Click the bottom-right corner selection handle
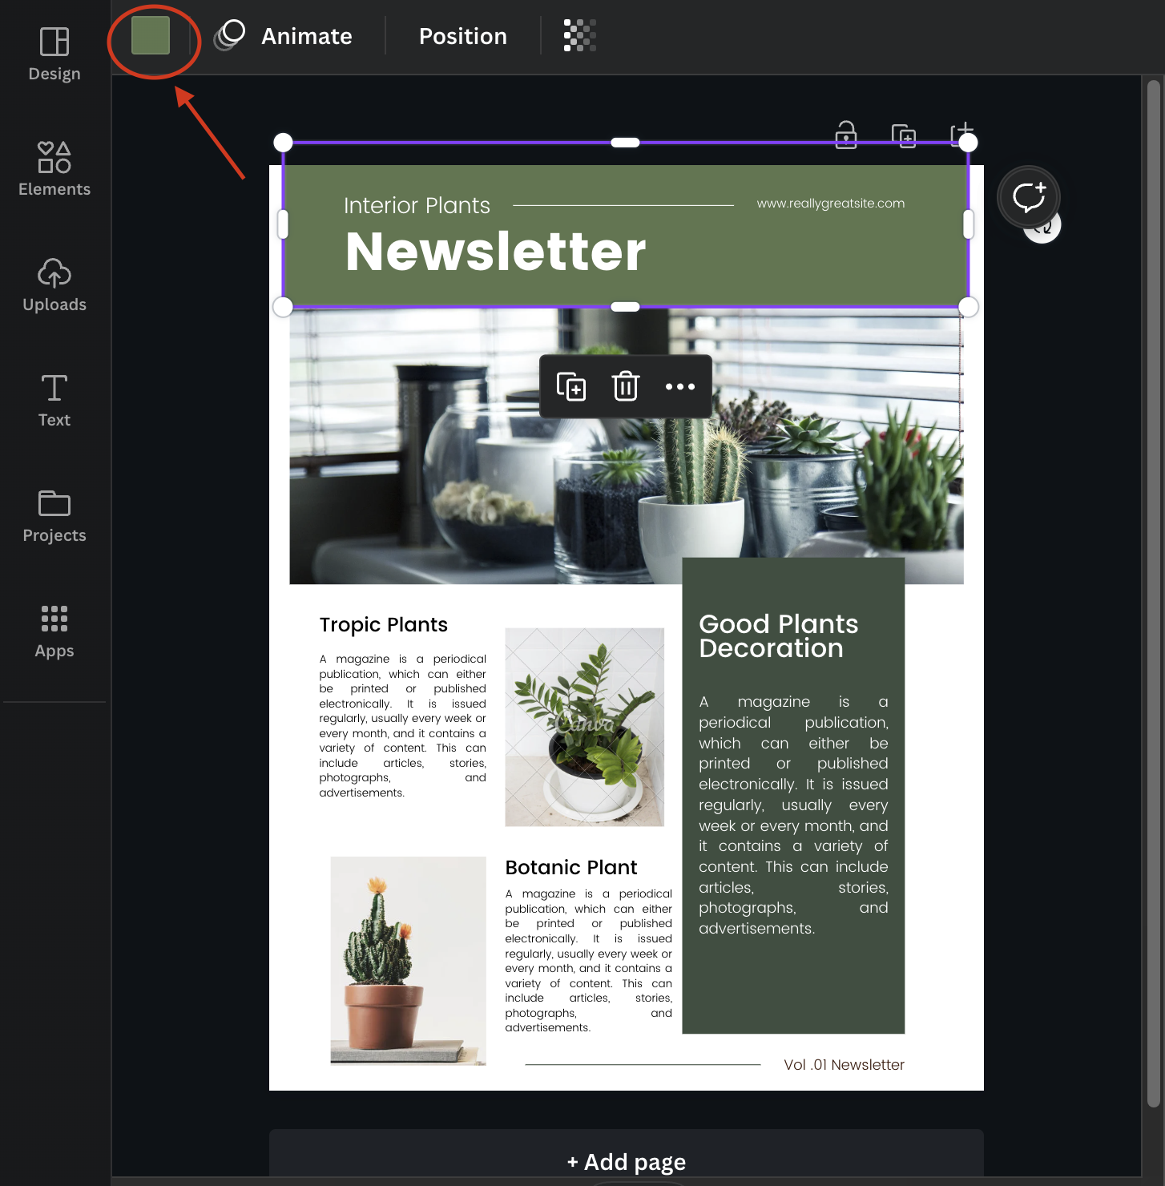1165x1186 pixels. coord(969,307)
